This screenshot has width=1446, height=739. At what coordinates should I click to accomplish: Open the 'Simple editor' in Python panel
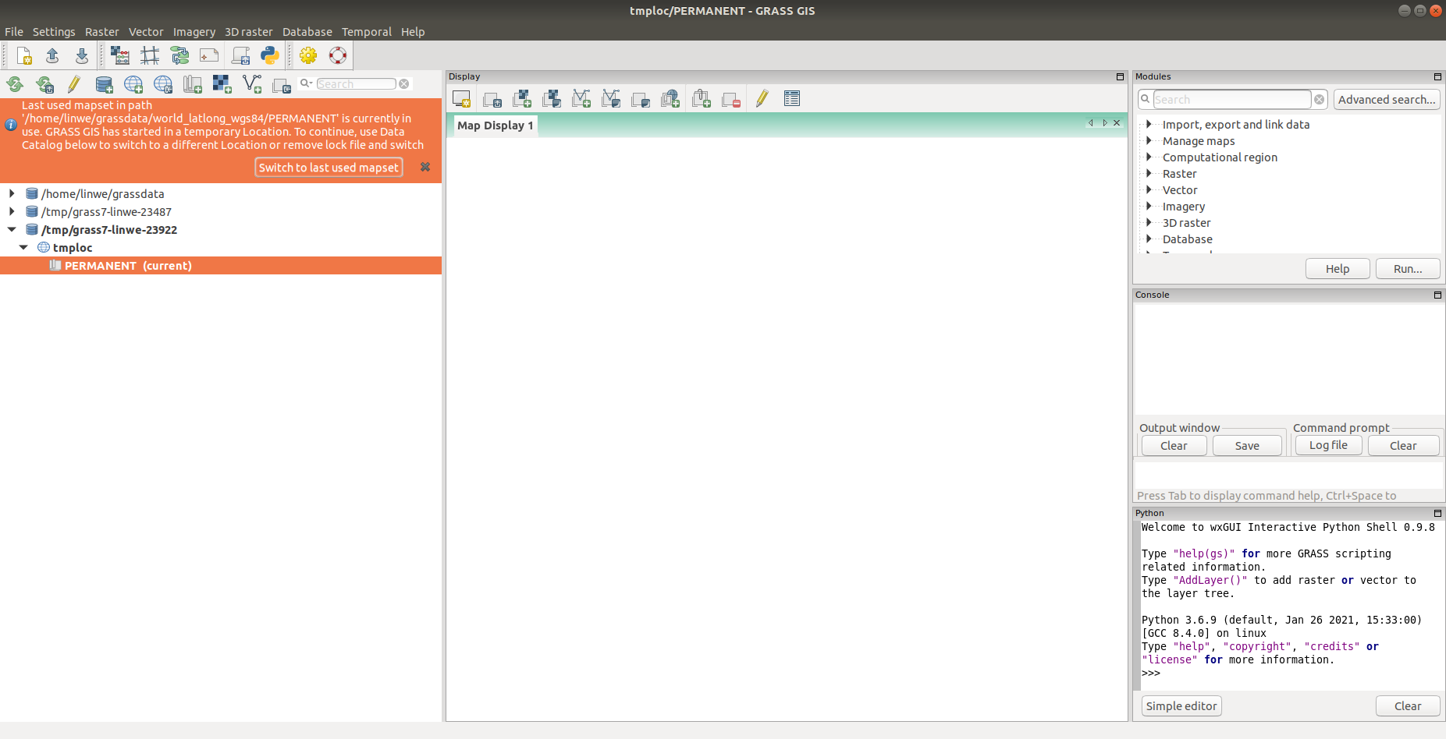click(1181, 706)
